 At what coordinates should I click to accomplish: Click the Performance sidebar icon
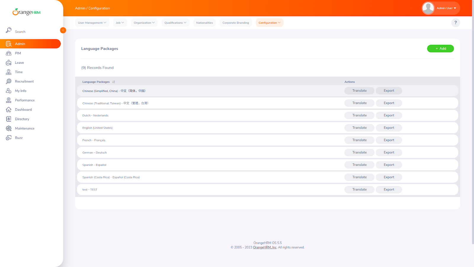9,100
